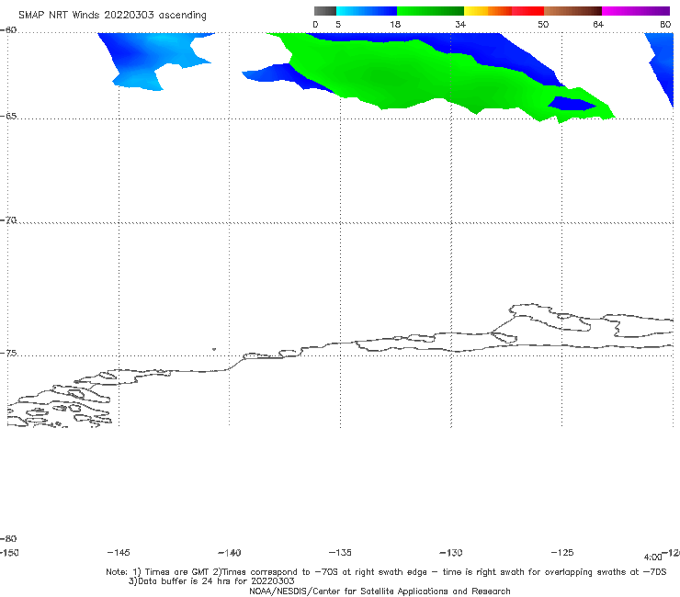This screenshot has height=597, width=680.
Task: Click the magenta segment of the color bar
Action: click(x=635, y=11)
